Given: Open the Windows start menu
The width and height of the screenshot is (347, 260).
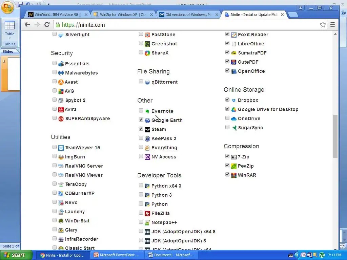Looking at the screenshot, I should pos(16,255).
